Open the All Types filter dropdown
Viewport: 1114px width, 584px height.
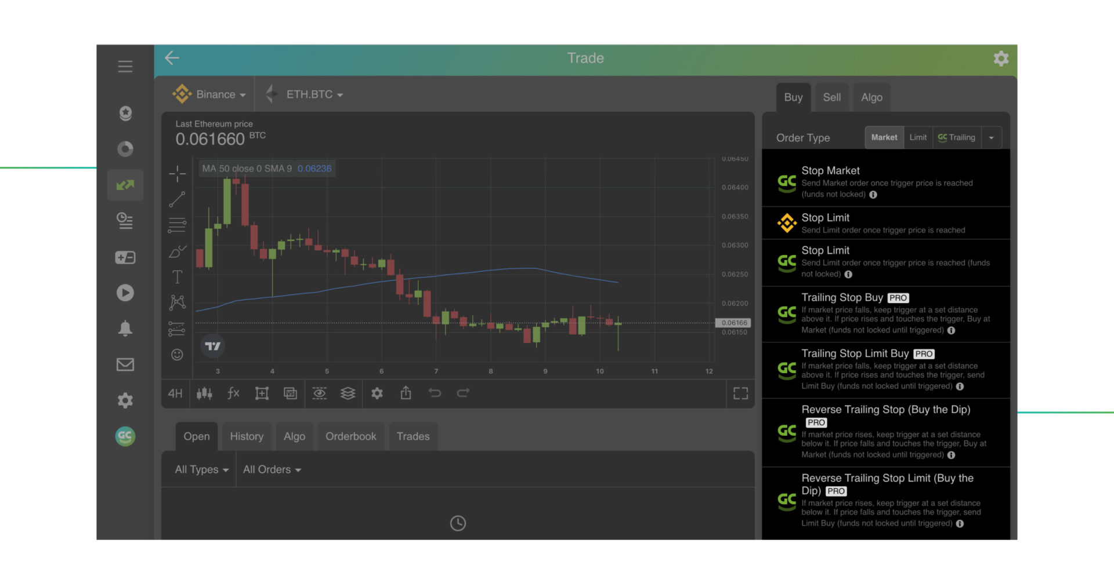click(200, 469)
